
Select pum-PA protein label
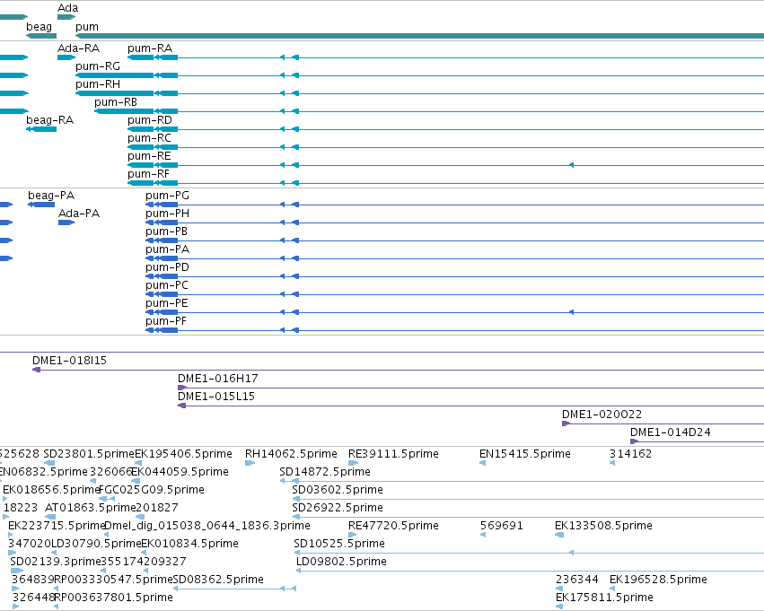(x=167, y=249)
